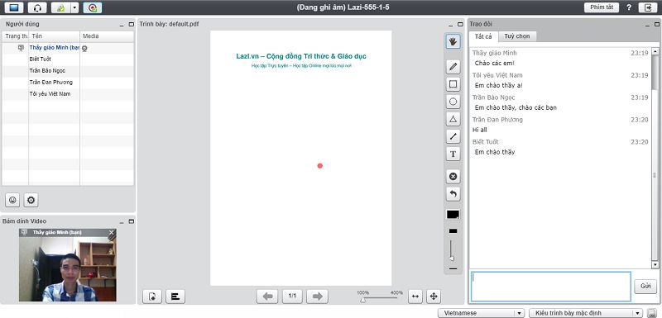Select the line drawing tool
Screen dimensions: 662x318
click(453, 136)
